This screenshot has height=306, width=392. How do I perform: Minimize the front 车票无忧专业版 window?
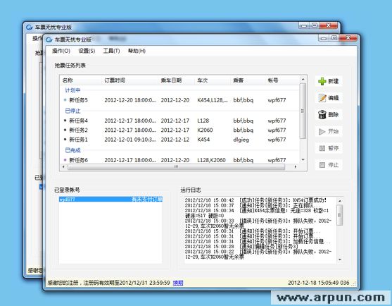tap(324, 38)
